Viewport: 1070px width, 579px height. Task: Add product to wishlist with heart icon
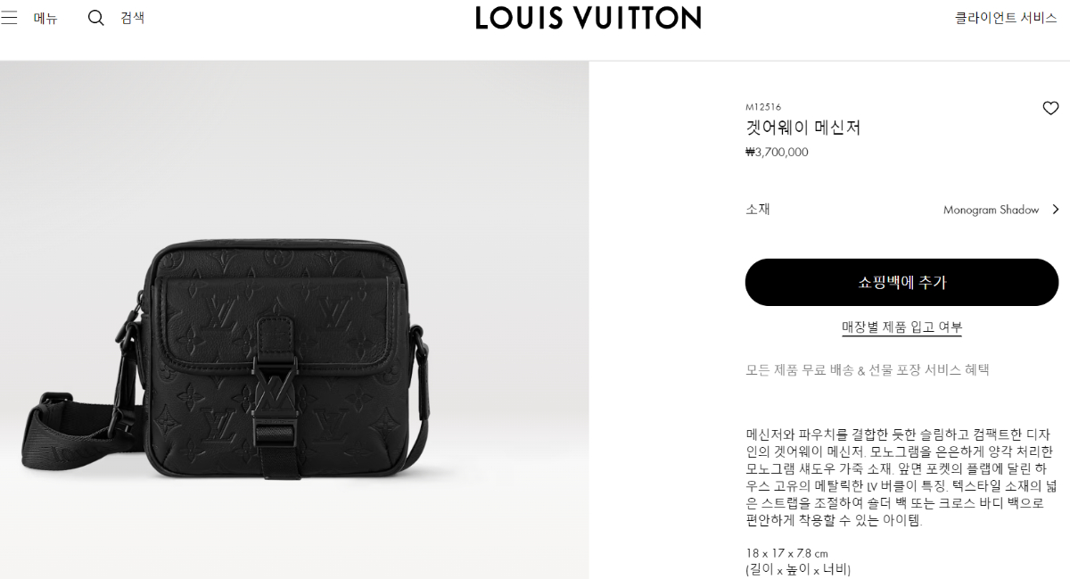coord(1050,108)
